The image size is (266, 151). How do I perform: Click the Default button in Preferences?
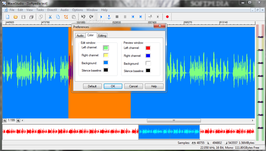pos(92,86)
